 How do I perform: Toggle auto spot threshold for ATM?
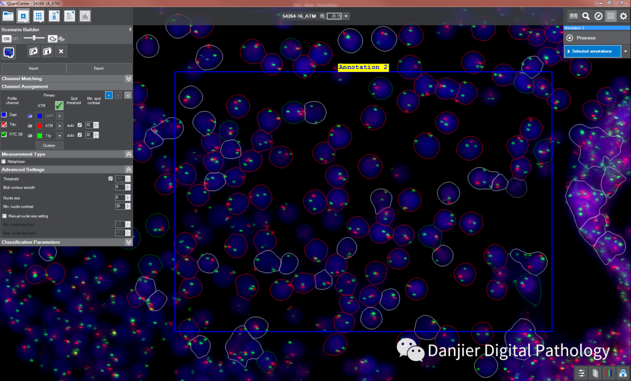point(79,125)
